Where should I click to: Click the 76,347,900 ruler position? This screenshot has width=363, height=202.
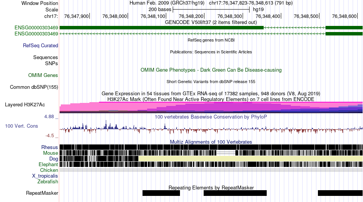pyautogui.click(x=77, y=16)
